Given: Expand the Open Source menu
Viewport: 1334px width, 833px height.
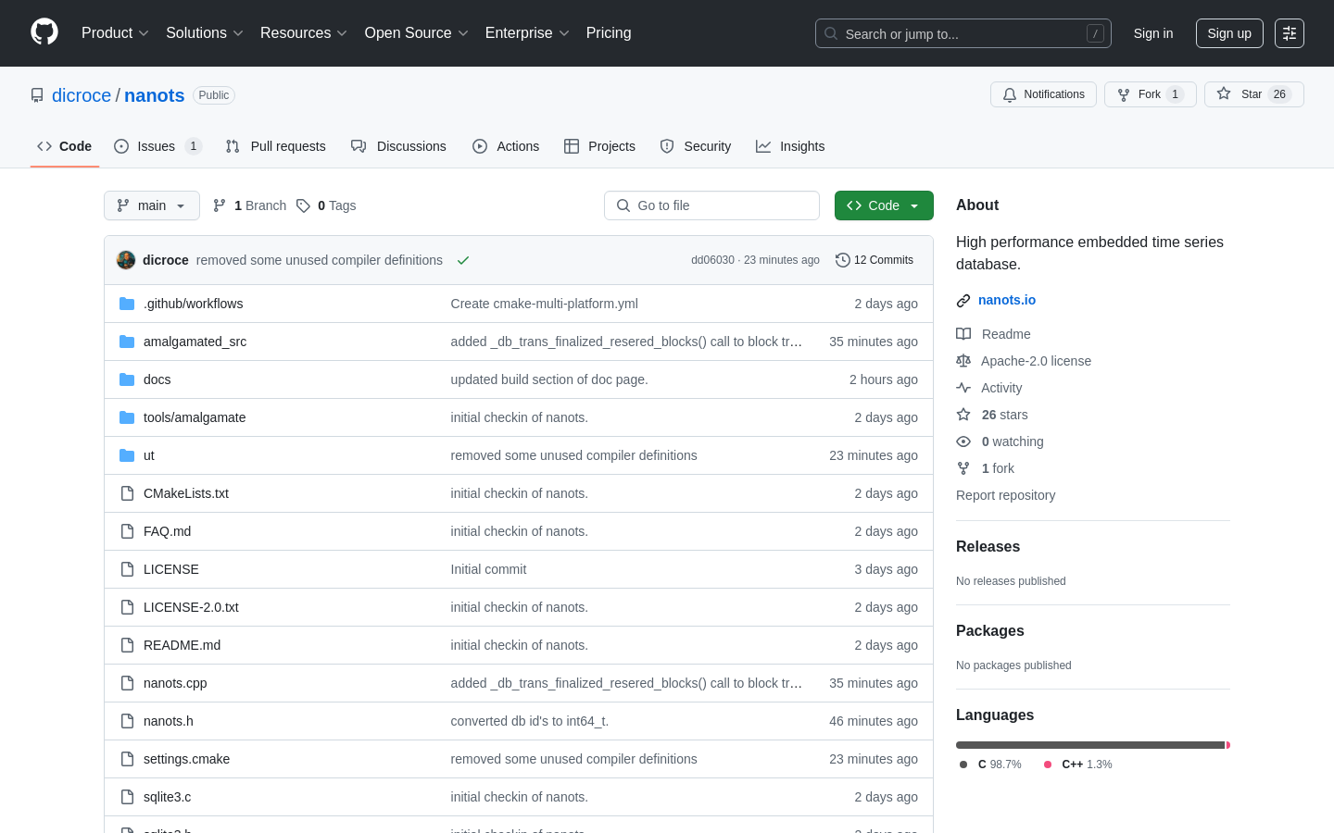Looking at the screenshot, I should click(x=417, y=33).
